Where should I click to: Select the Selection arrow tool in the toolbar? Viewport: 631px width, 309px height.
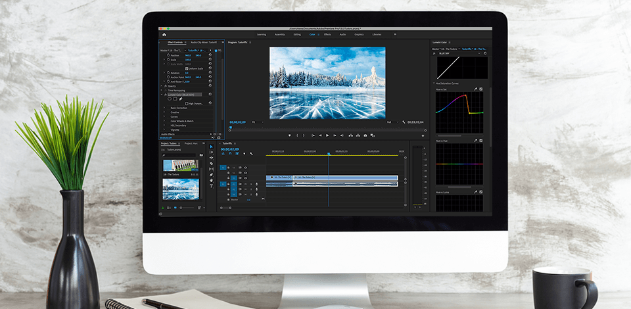coord(211,147)
